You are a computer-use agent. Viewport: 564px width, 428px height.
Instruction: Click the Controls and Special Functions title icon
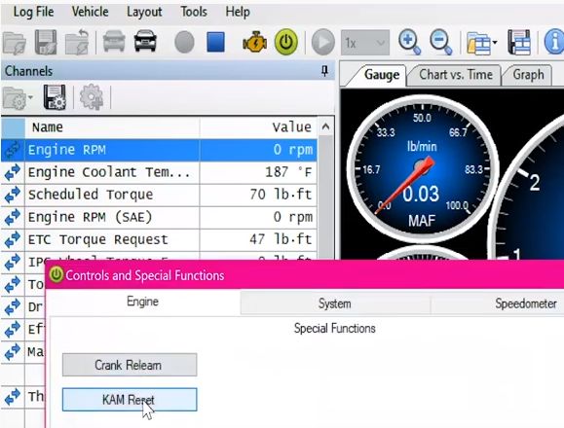(x=56, y=275)
